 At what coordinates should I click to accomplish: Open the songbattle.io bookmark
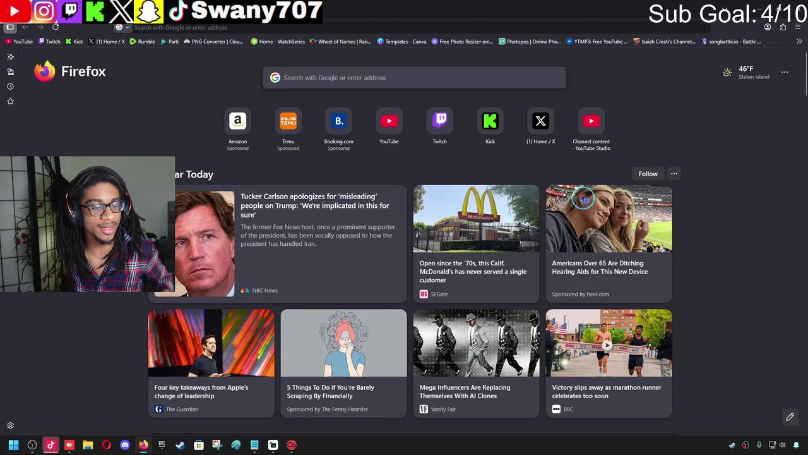click(731, 42)
